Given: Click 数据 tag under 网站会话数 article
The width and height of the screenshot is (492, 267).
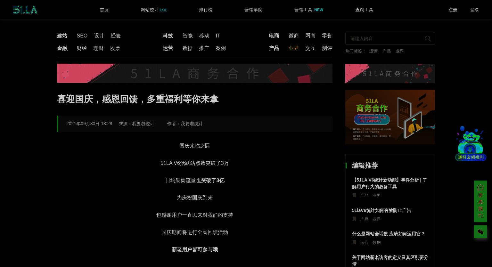Looking at the screenshot, I should tap(376, 242).
